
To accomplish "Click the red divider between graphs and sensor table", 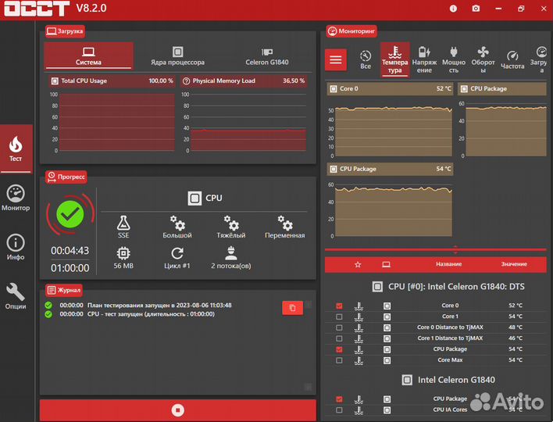I will (x=436, y=249).
